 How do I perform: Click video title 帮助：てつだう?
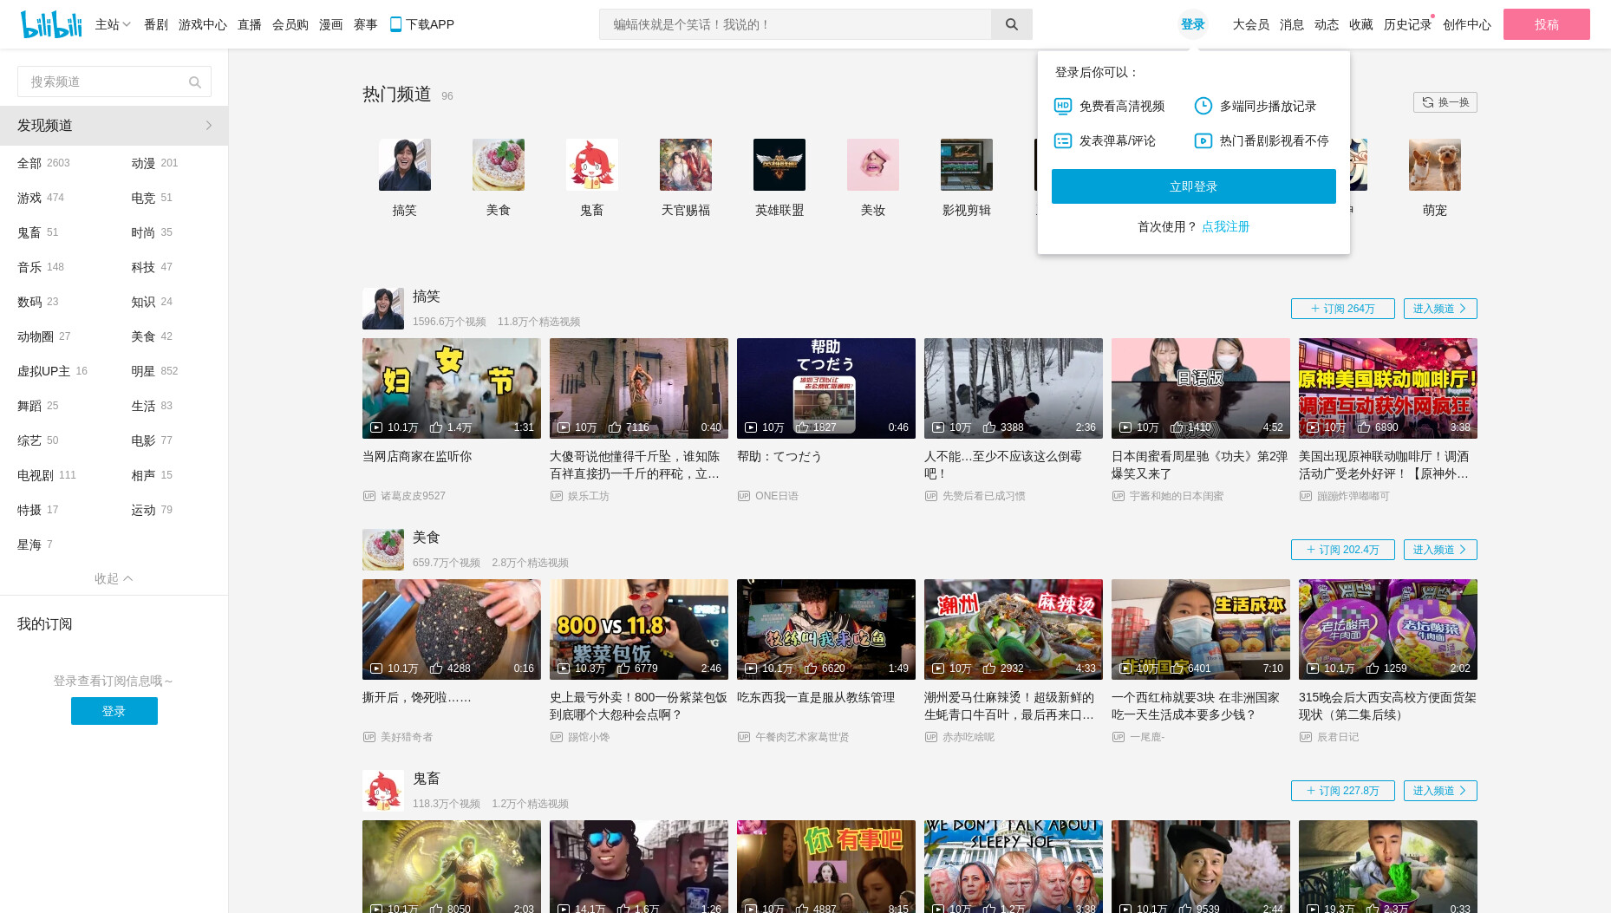click(779, 456)
